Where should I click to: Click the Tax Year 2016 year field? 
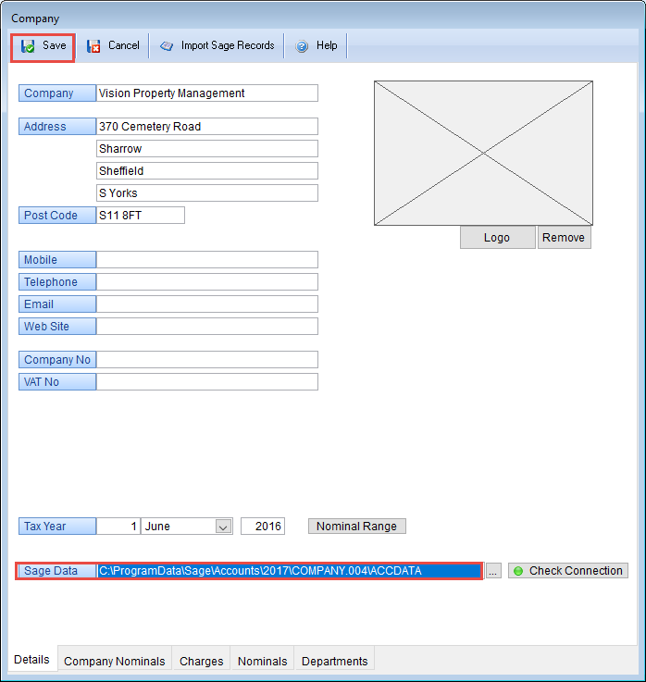[263, 527]
